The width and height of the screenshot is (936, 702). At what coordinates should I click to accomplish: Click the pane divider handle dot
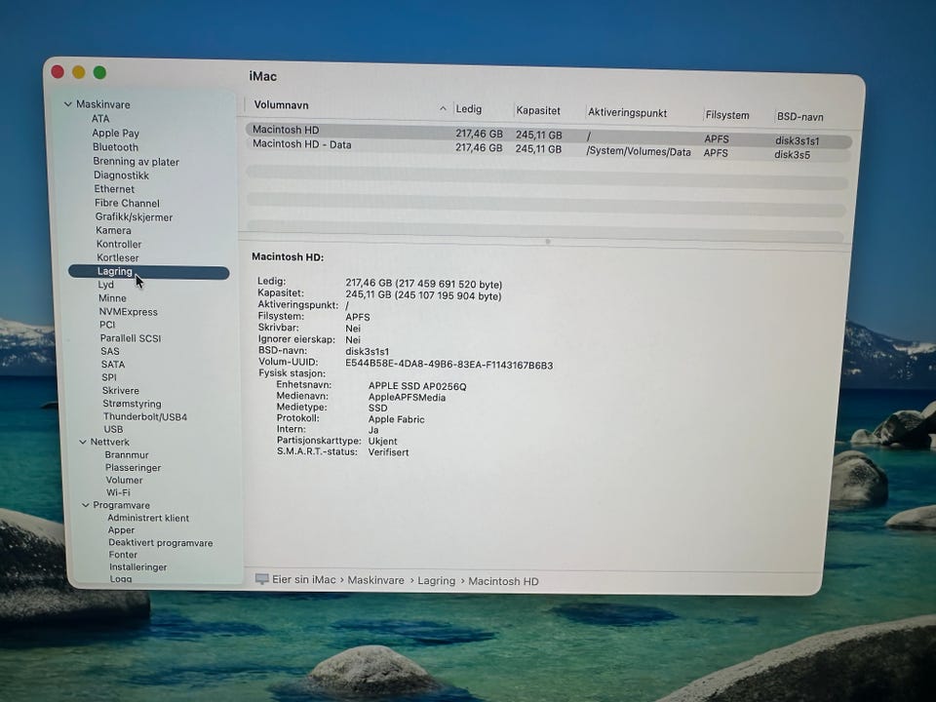[548, 242]
